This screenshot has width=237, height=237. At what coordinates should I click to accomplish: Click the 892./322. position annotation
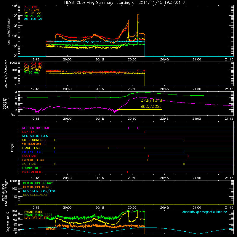pyautogui.click(x=150, y=106)
